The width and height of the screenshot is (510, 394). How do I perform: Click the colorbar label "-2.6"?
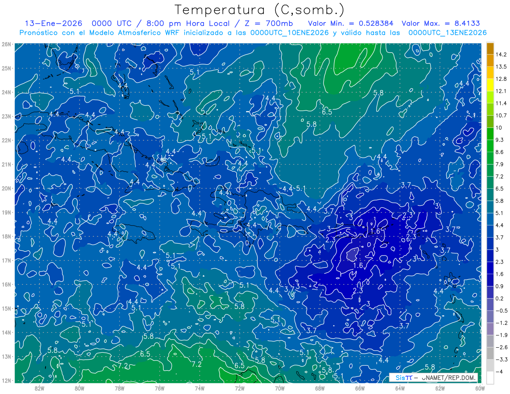(x=501, y=348)
